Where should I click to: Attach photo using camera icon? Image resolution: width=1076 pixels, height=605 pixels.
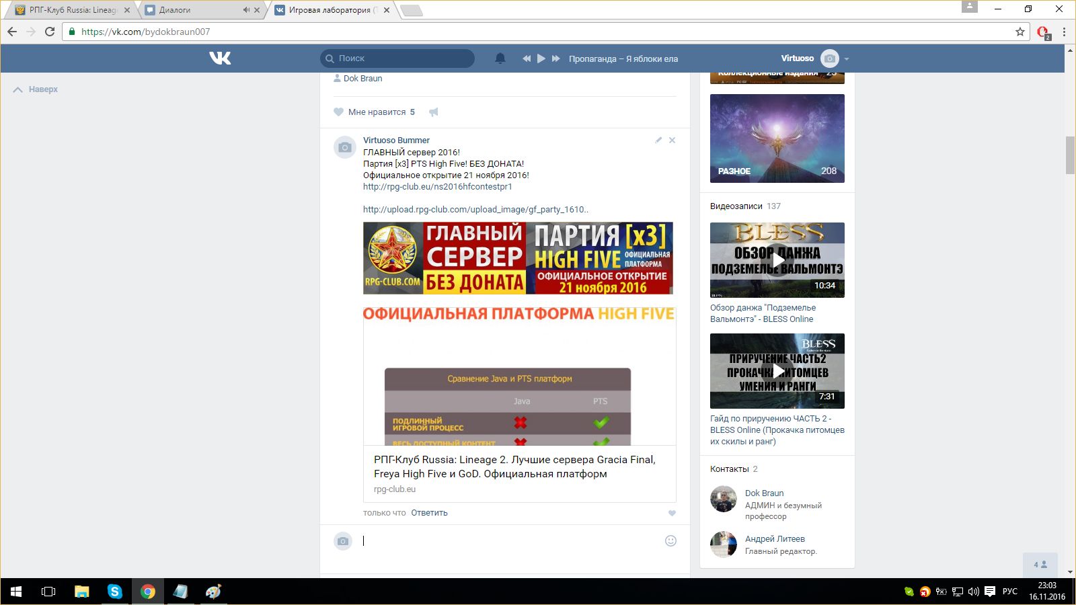click(x=343, y=541)
